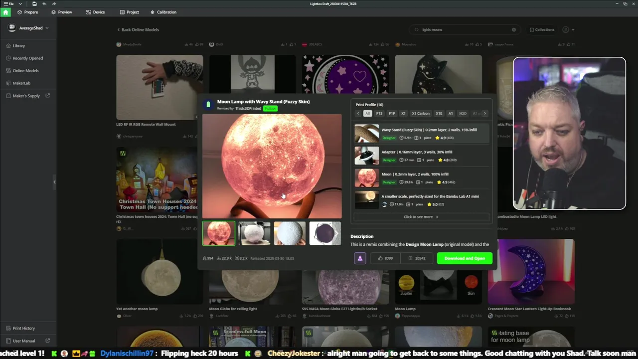
Task: Expand Click to see more profiles
Action: [x=421, y=217]
